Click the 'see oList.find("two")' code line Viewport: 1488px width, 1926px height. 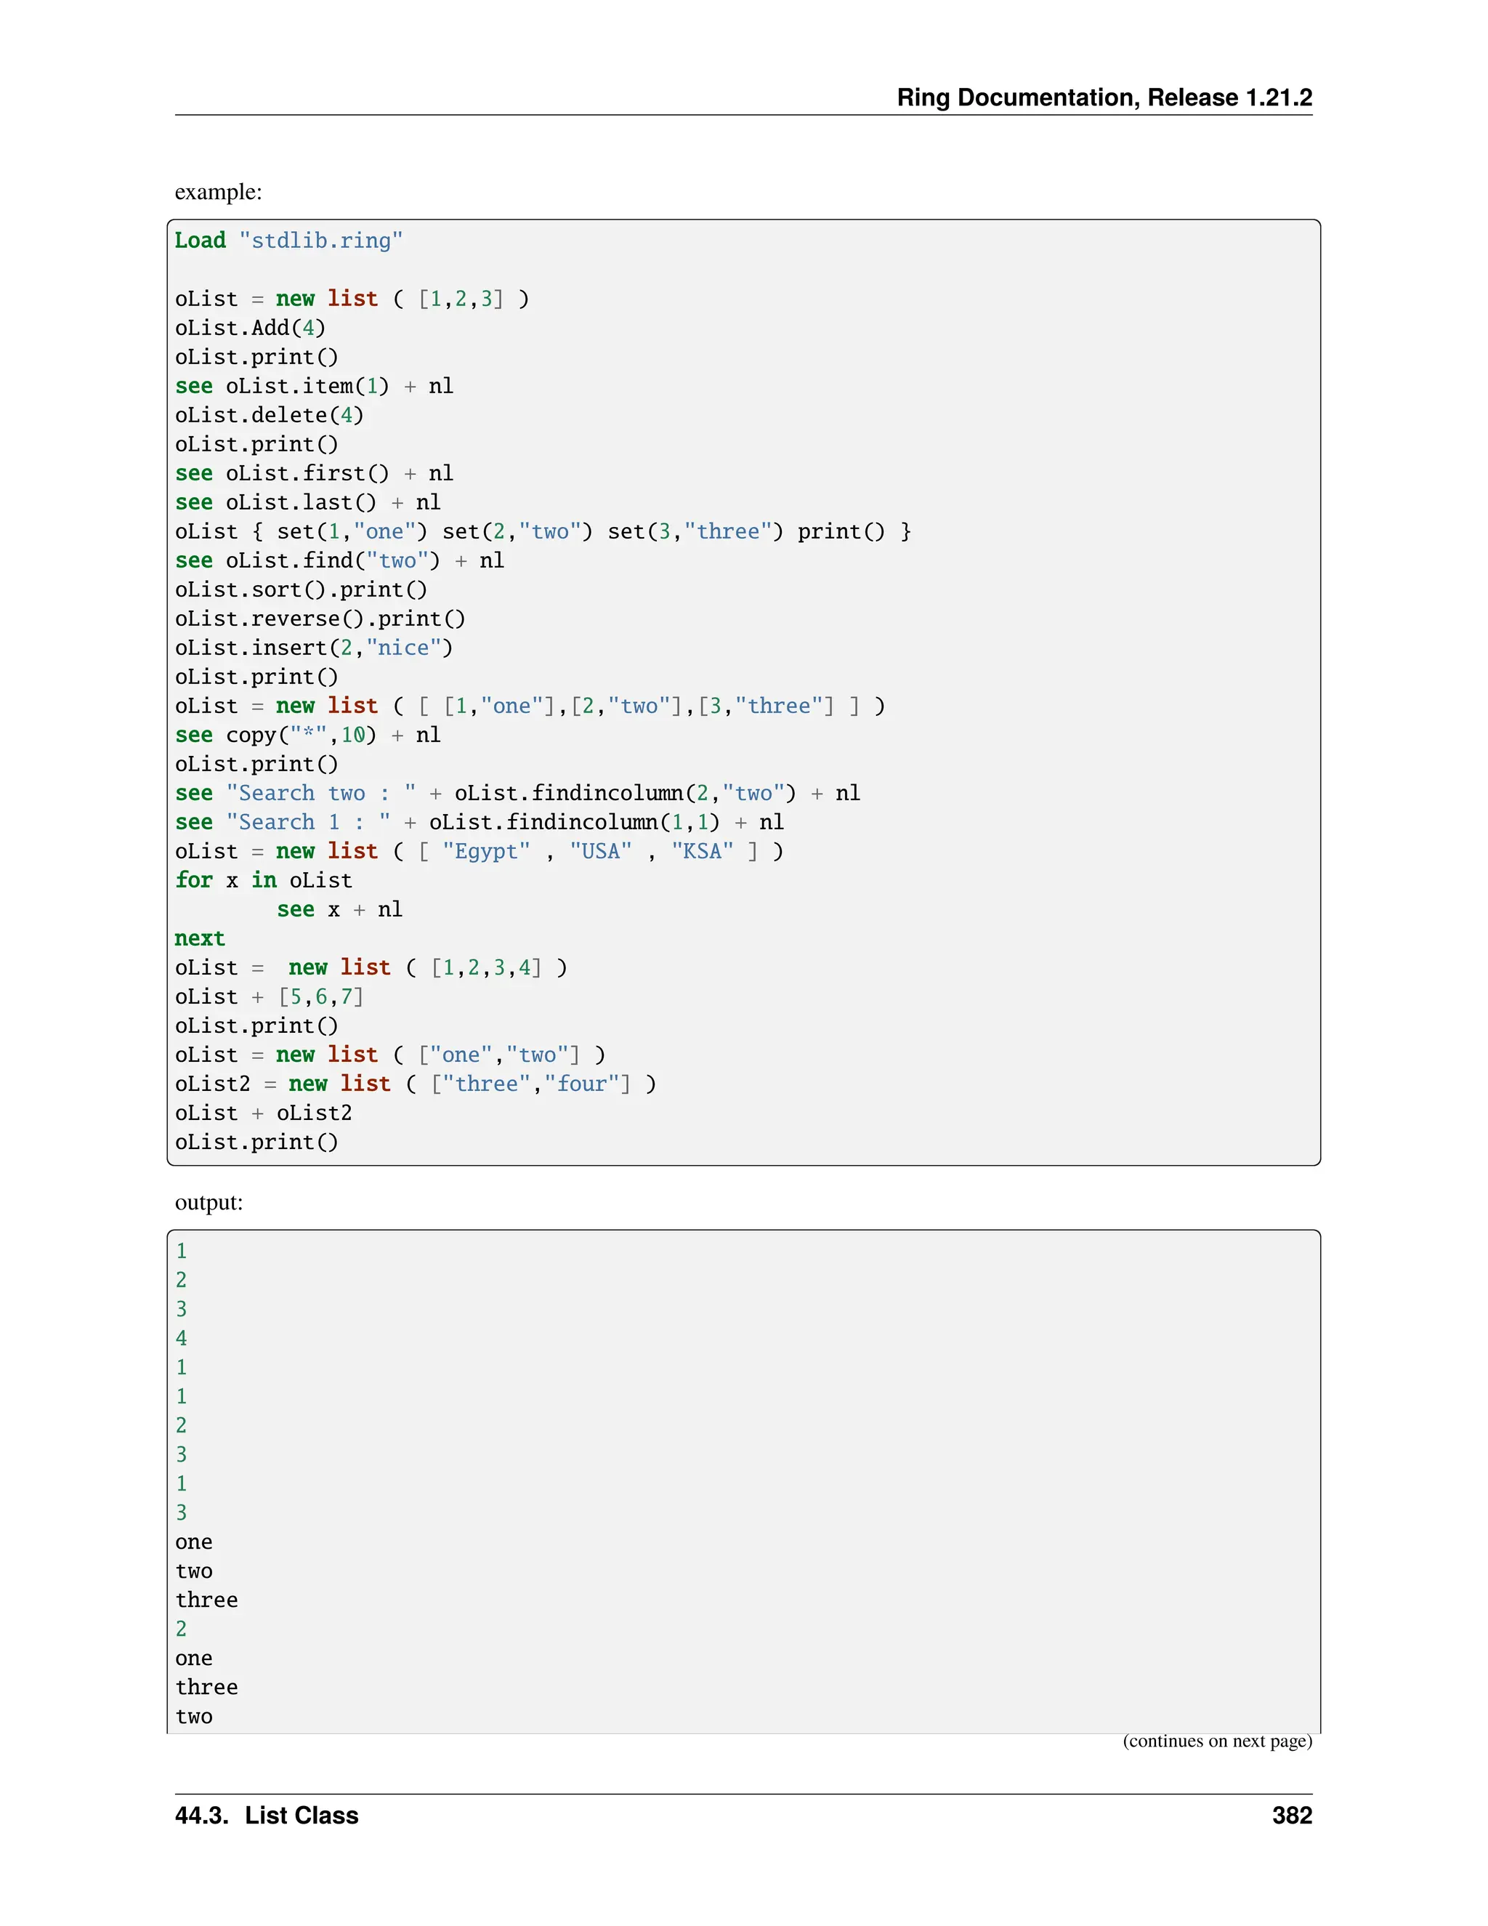pos(339,561)
